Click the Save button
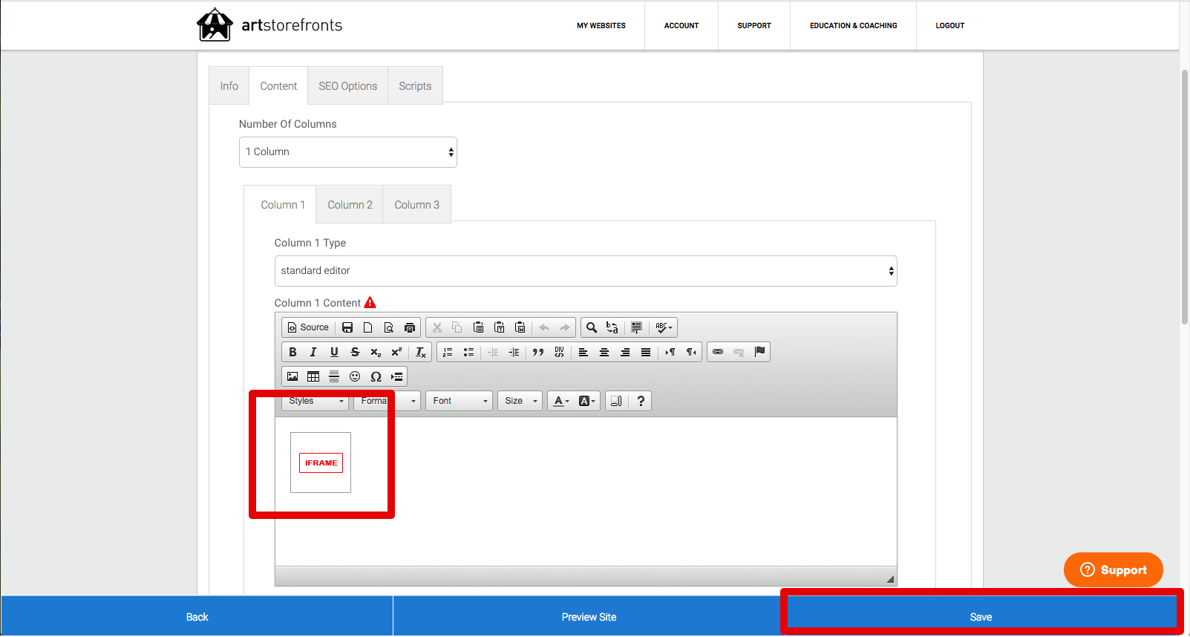Viewport: 1190px width, 637px height. (x=981, y=617)
